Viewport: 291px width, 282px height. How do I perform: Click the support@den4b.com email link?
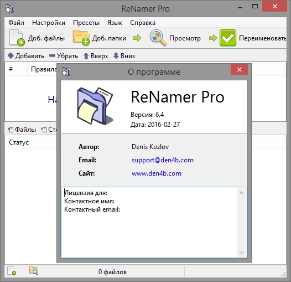coord(163,160)
